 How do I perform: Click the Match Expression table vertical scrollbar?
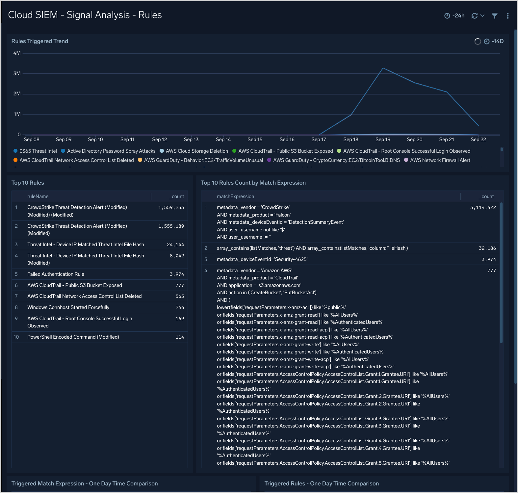point(501,273)
